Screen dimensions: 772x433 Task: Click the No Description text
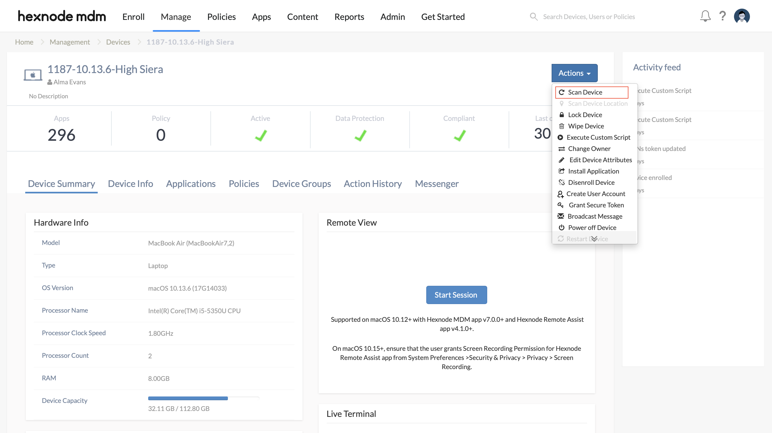[48, 96]
